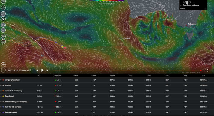Click the green gain arrow in Dongfeng row
The image size is (214, 116).
coord(55,80)
